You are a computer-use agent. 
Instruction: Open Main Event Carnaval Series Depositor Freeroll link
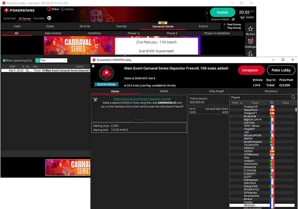tap(142, 99)
